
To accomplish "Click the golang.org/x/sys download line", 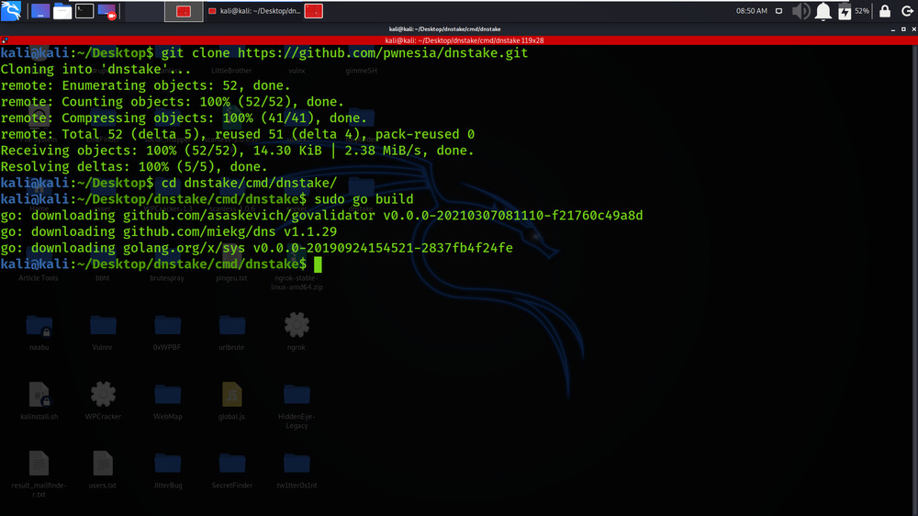I will point(256,248).
